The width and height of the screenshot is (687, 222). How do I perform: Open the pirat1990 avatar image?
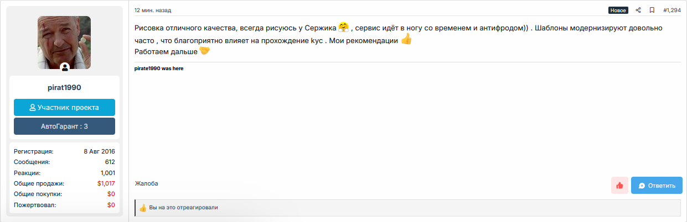point(64,43)
